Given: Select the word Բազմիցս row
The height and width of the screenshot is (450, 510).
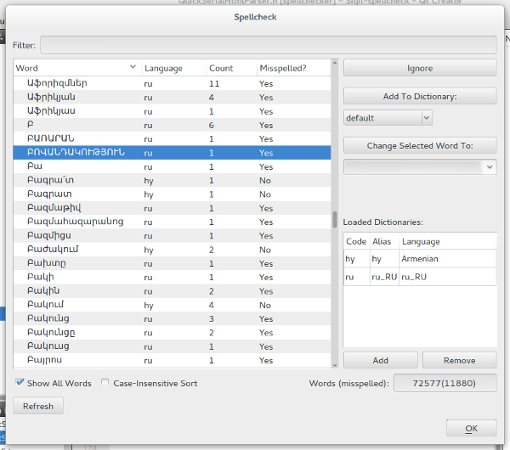Looking at the screenshot, I should (172, 235).
